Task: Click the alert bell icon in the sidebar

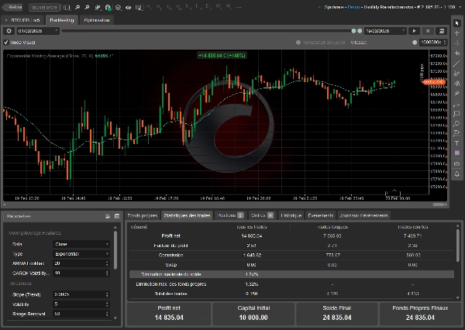Action: 457,174
